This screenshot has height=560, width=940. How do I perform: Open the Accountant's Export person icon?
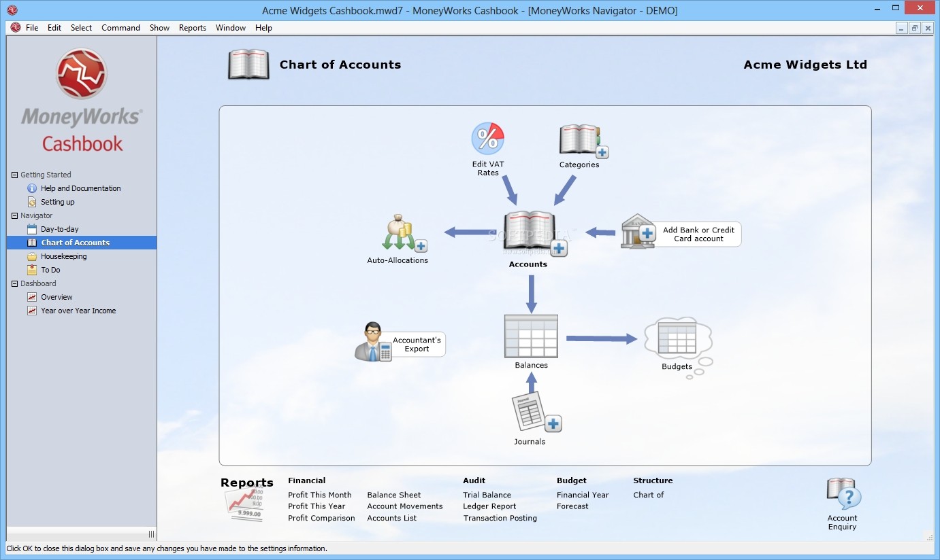pos(373,341)
